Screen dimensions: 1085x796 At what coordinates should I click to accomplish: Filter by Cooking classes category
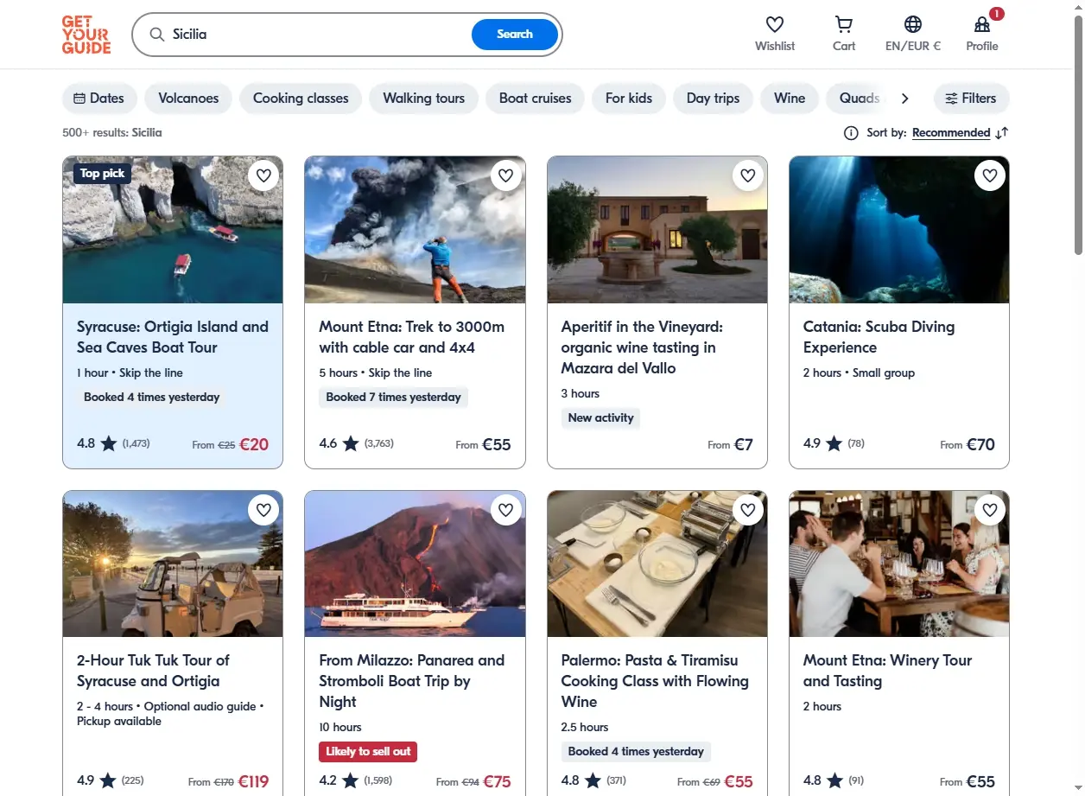pos(301,99)
